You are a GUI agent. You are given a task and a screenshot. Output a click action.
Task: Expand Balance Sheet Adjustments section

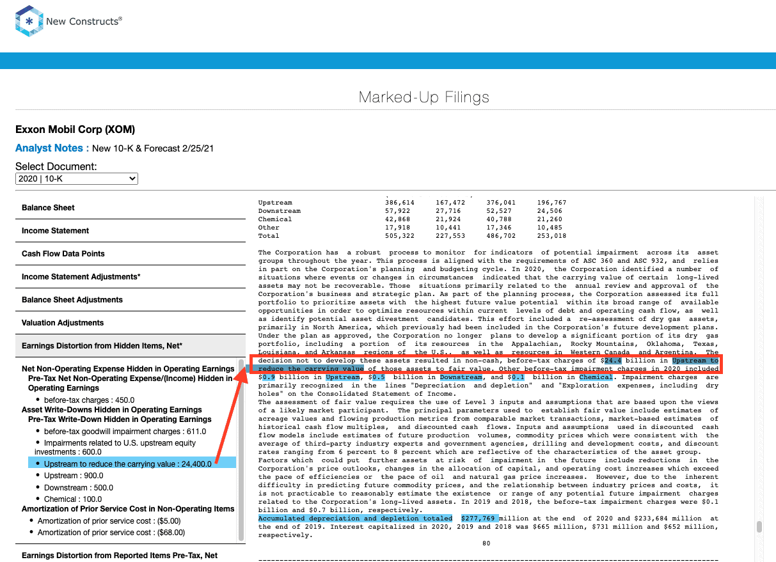[131, 300]
